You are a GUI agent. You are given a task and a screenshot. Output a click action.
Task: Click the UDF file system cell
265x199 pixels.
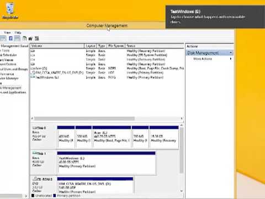(112, 72)
